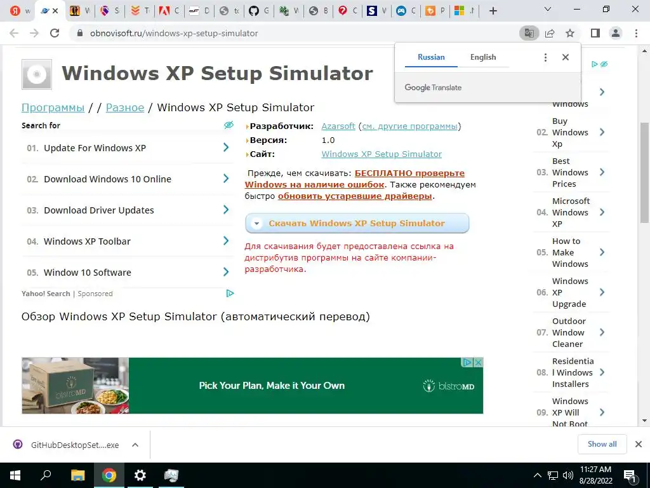
Task: Follow the Программы breadcrumb link
Action: pos(53,107)
